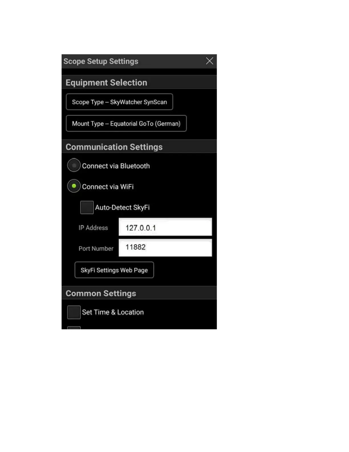Focus the IP Address field showing 127.0.0.1
The width and height of the screenshot is (349, 452).
165,227
